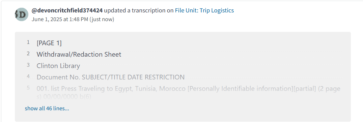Open @devoncritchfield374424 profile username

click(67, 10)
